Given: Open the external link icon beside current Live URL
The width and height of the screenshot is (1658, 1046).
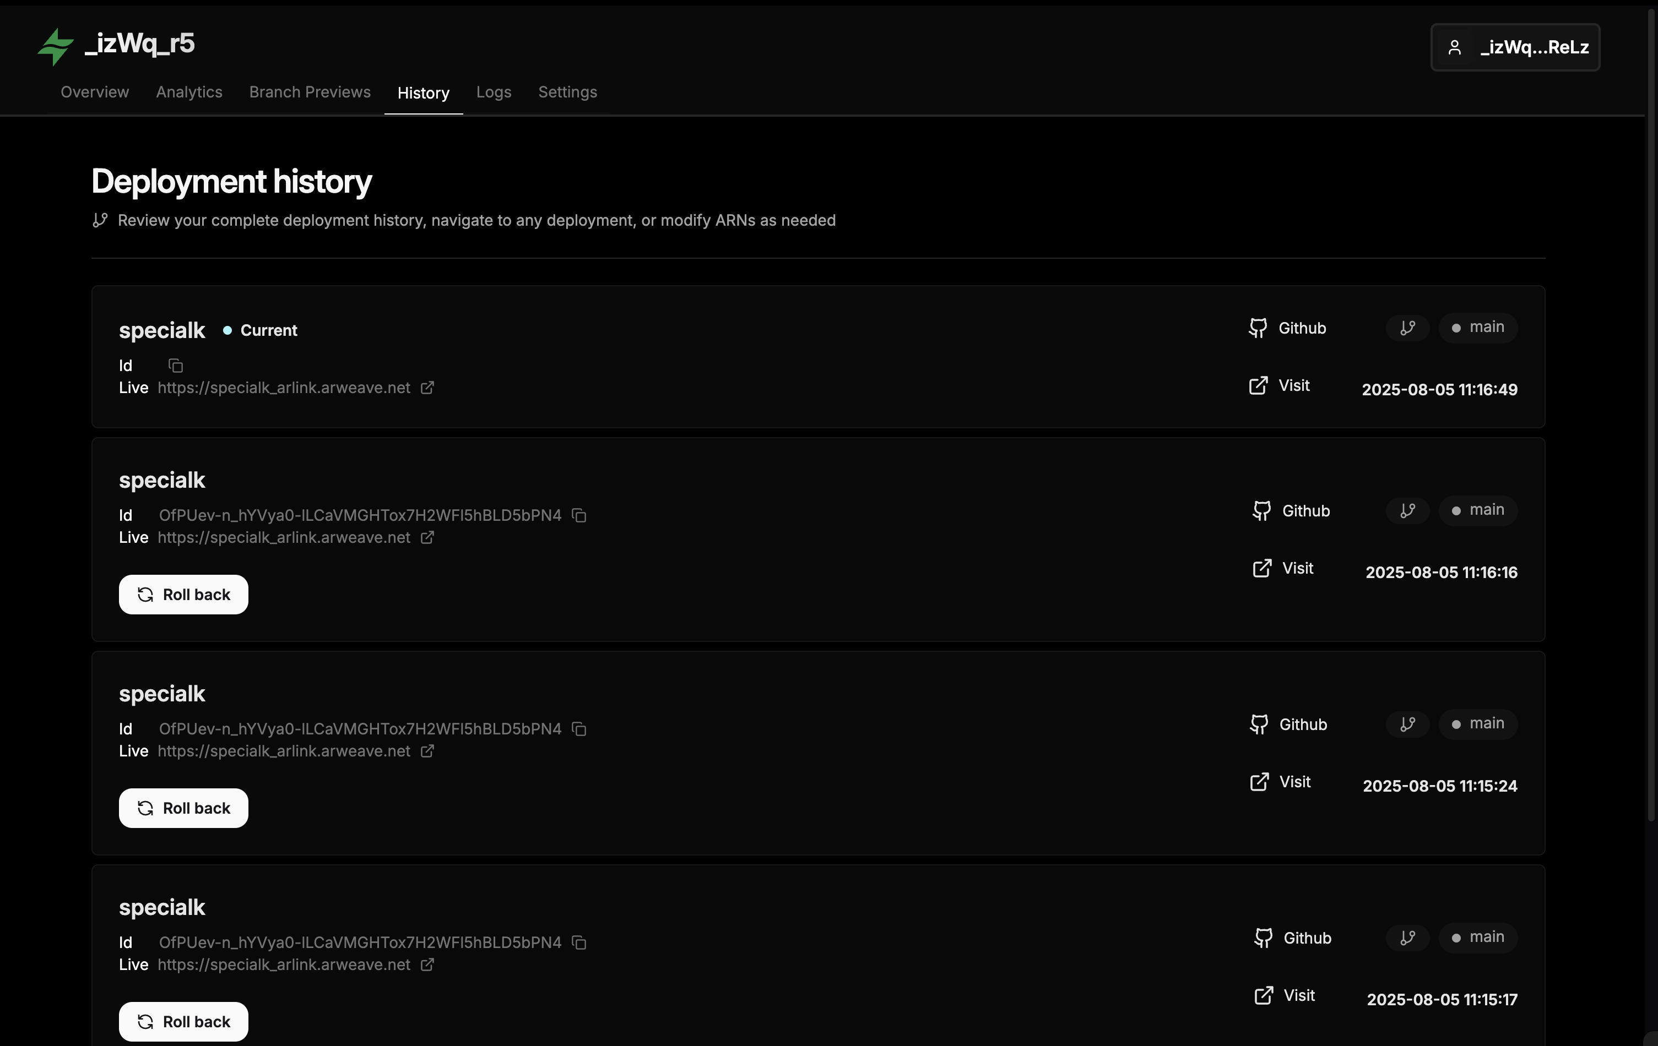Looking at the screenshot, I should (426, 388).
